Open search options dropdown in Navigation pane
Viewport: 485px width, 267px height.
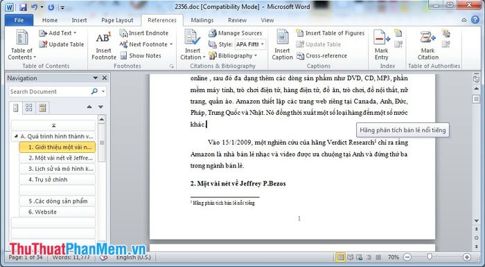103,91
